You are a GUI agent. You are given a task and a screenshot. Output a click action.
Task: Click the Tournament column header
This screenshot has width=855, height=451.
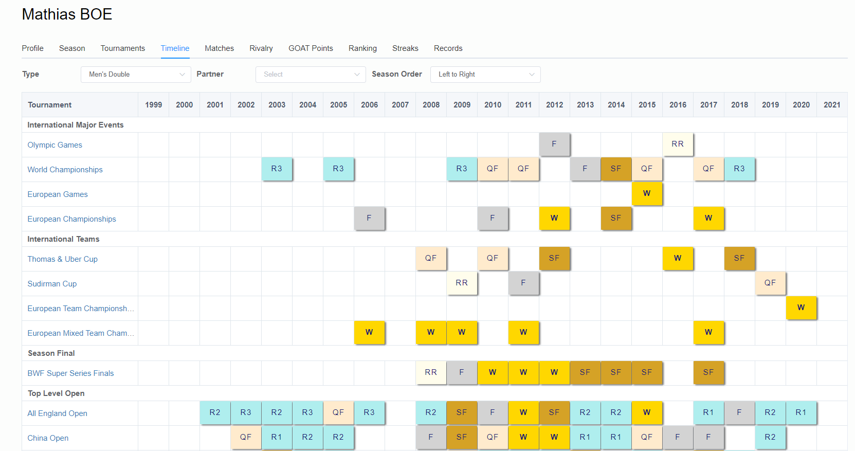(80, 105)
